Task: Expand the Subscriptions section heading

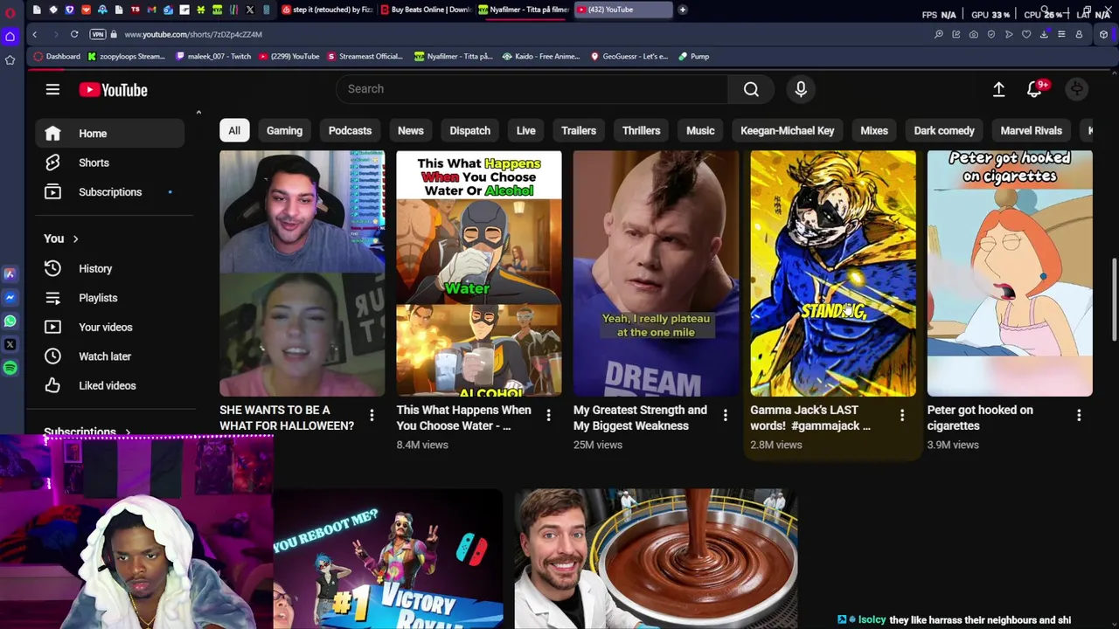Action: click(x=87, y=431)
